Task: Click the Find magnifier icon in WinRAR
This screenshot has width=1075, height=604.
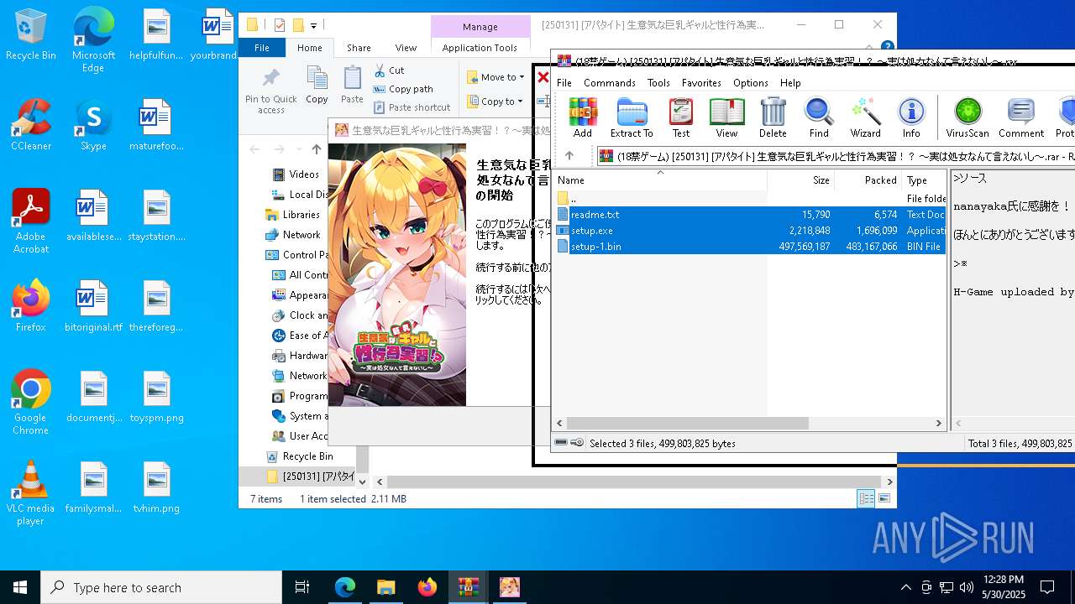Action: coord(819,117)
